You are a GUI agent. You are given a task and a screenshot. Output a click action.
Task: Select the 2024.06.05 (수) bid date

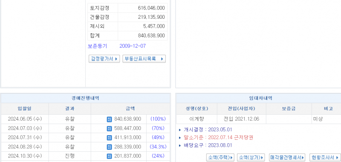[25, 119]
